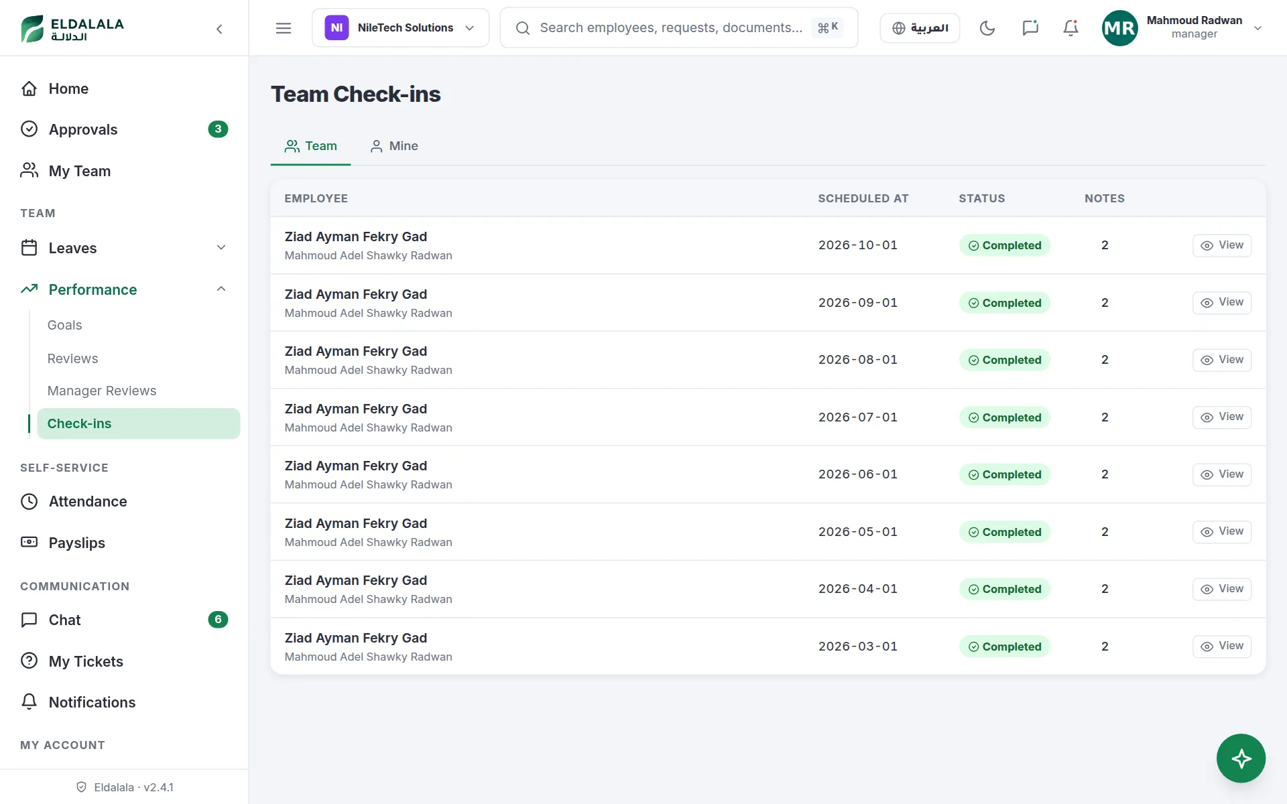Screen dimensions: 1287x804
Task: Focus the search employees, requests, documents field
Action: [678, 28]
